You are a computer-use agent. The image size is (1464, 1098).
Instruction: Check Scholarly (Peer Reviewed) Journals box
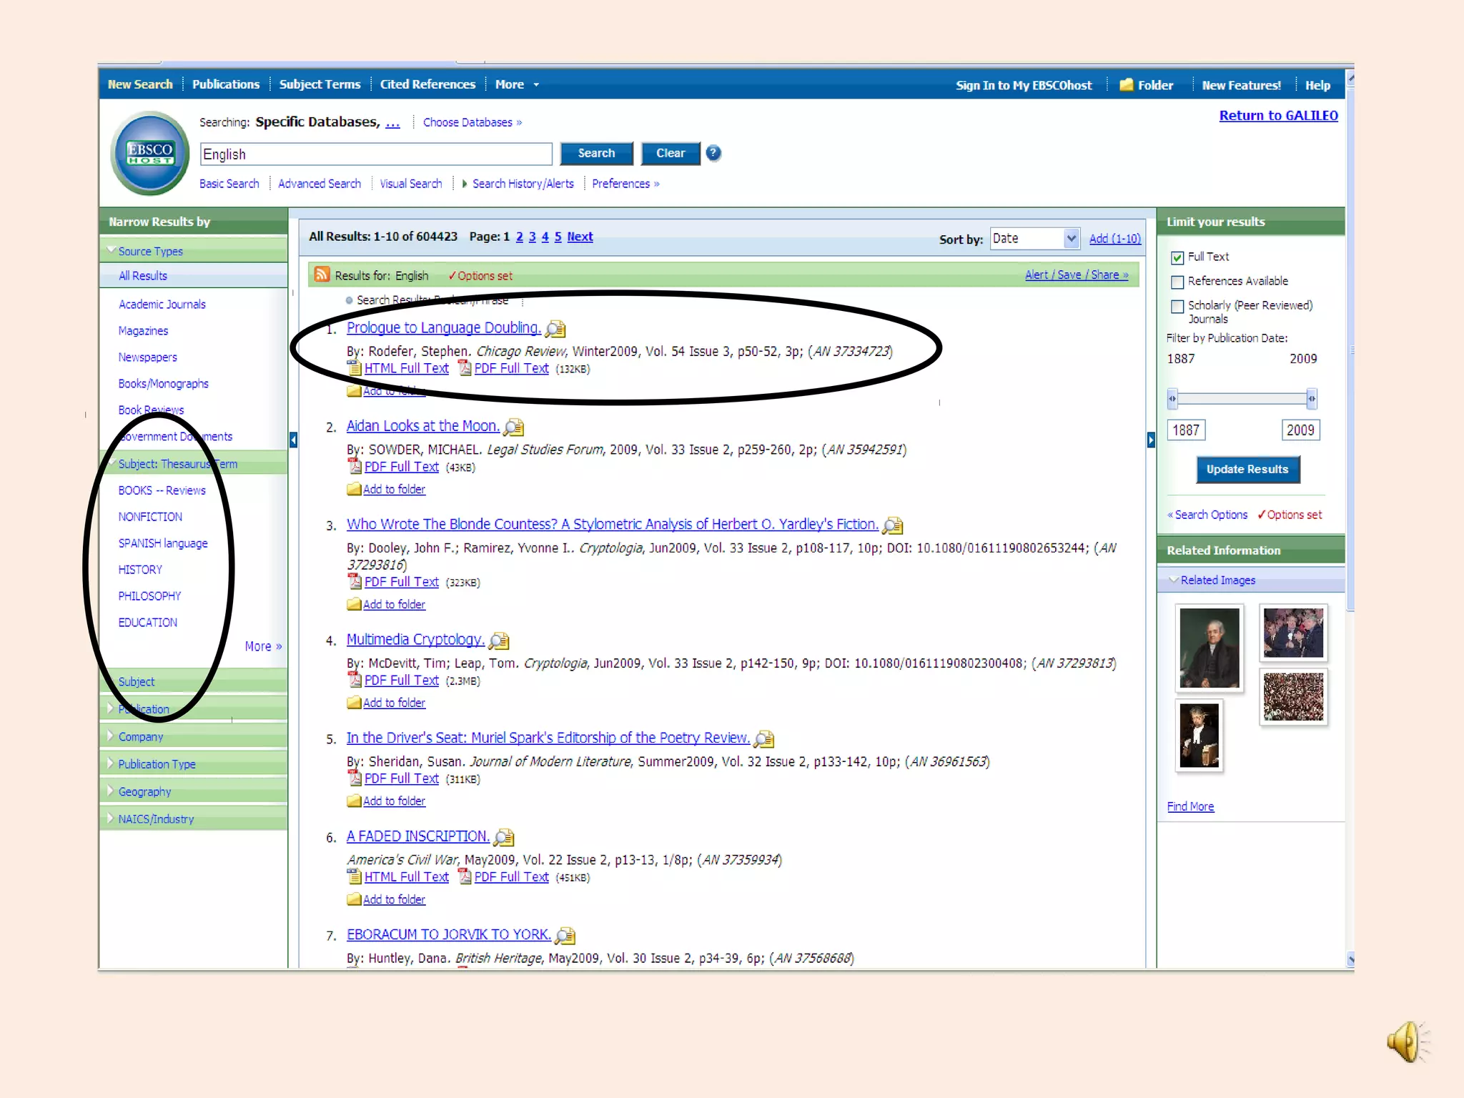1177,307
